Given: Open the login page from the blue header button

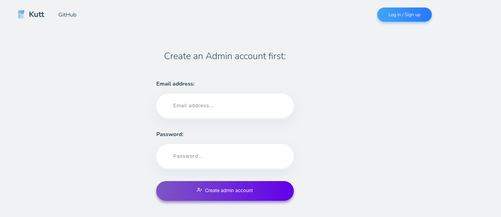Looking at the screenshot, I should tap(404, 15).
